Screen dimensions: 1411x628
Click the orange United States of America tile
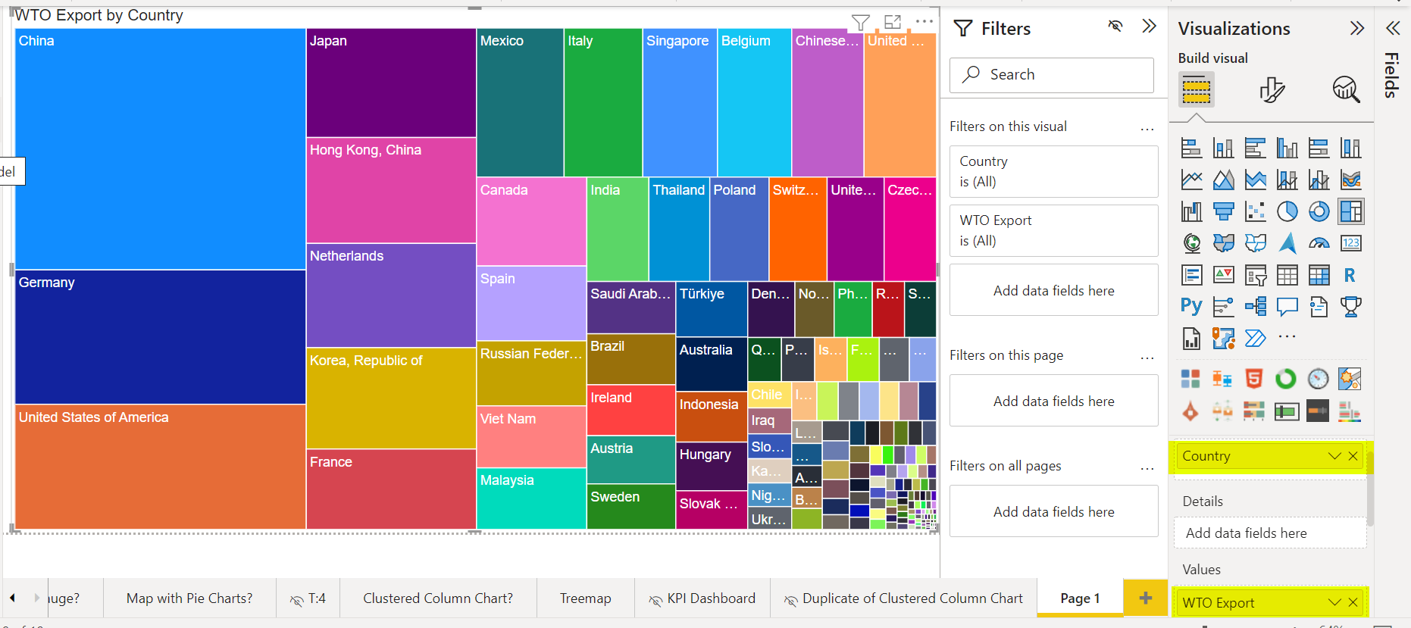160,467
